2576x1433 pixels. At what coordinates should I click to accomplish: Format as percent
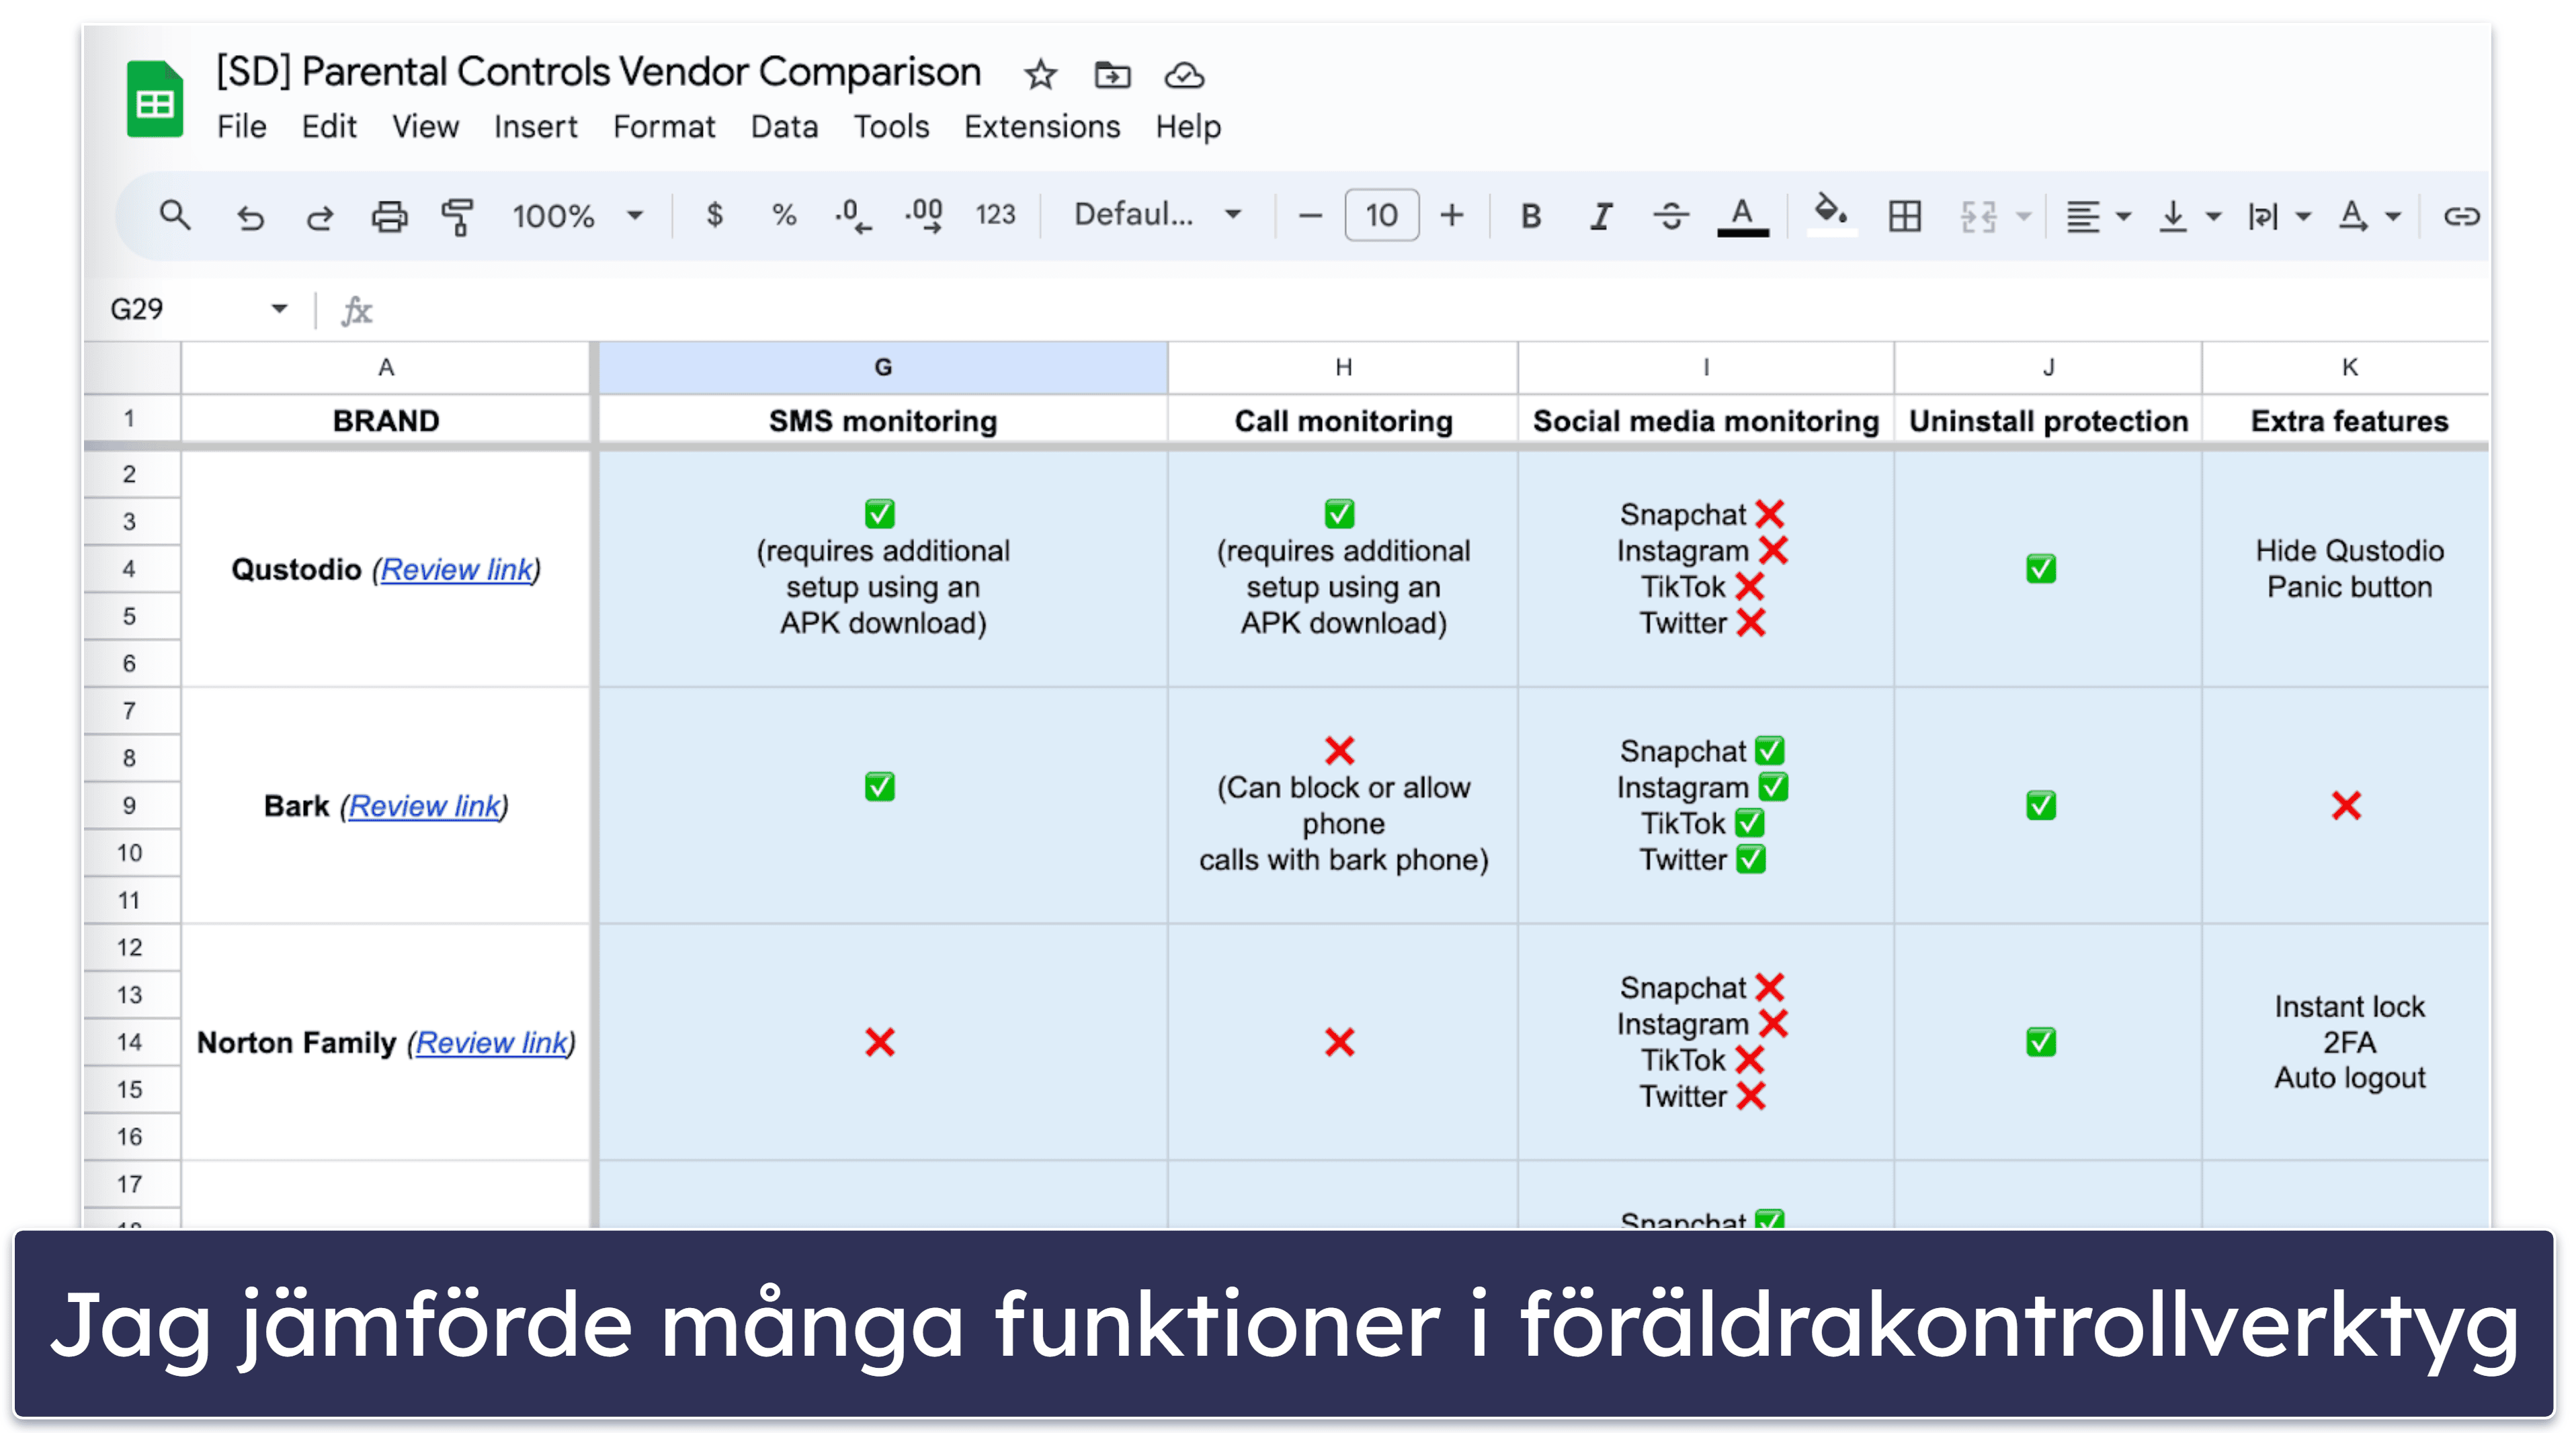click(784, 215)
